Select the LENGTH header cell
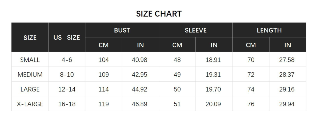The width and height of the screenshot is (313, 113). [269, 30]
